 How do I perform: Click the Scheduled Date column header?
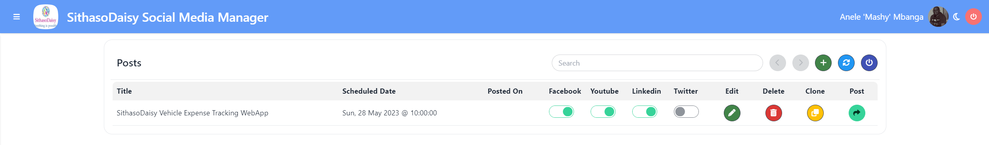click(369, 91)
